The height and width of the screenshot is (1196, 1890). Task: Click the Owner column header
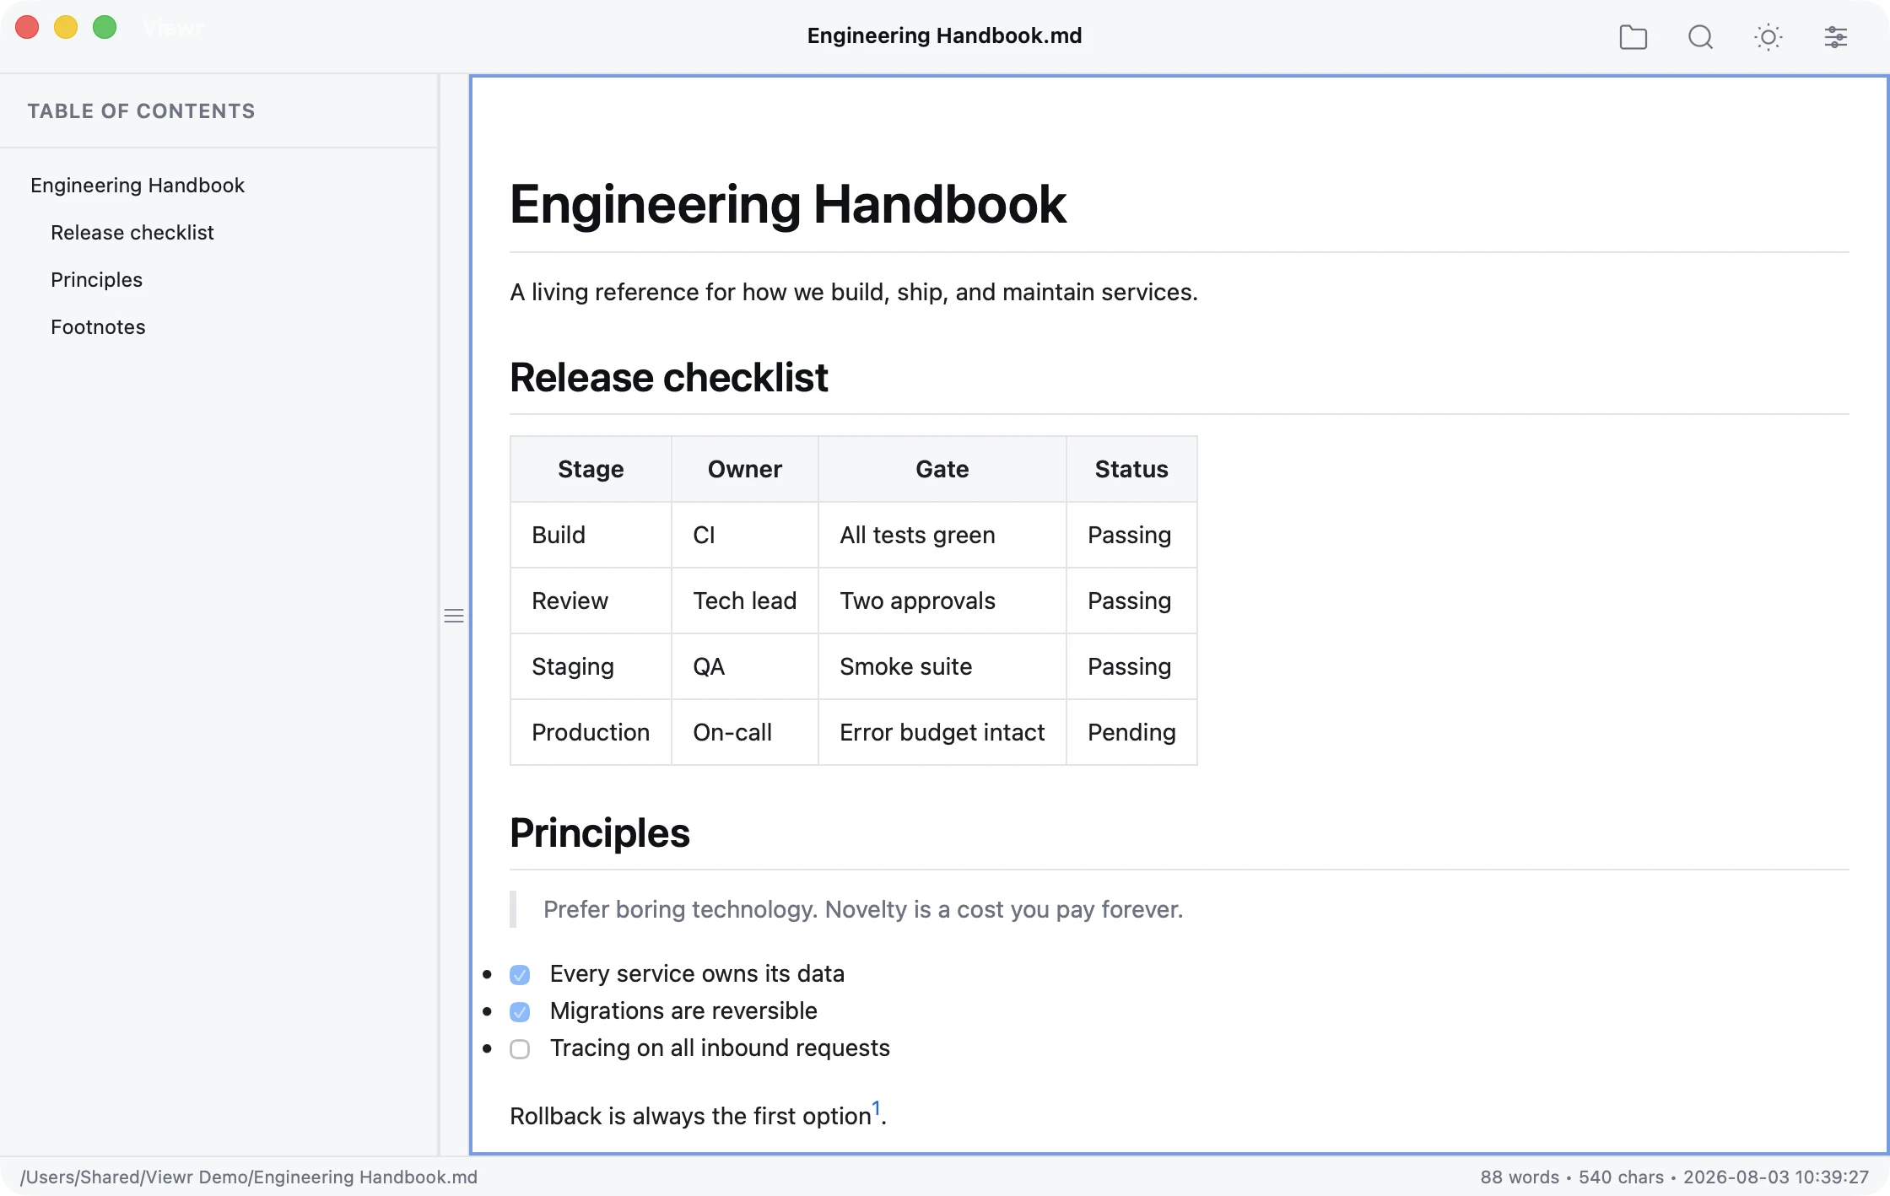click(745, 469)
